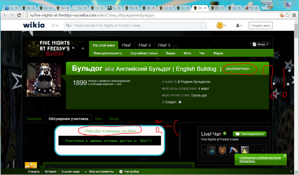Click the wikia logo
The image size is (299, 175).
tap(34, 25)
